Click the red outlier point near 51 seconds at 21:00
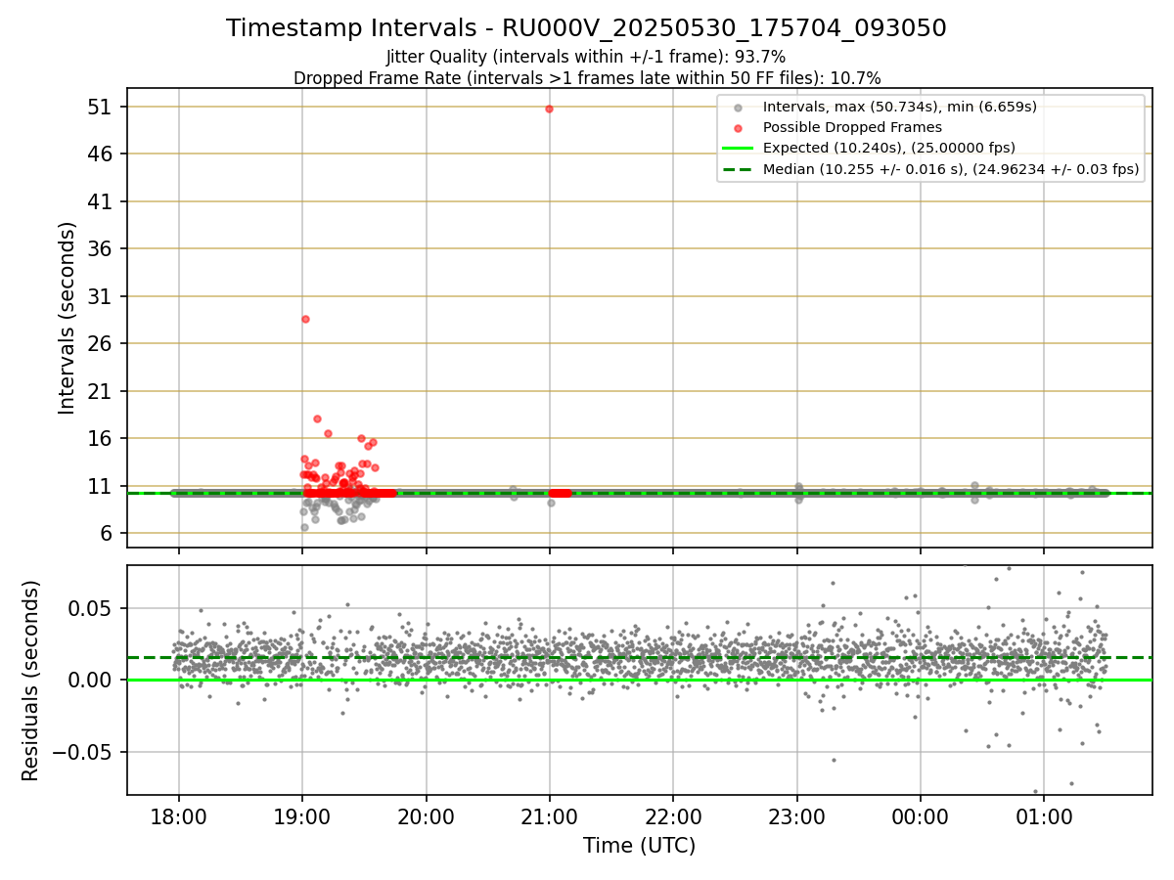 (549, 109)
